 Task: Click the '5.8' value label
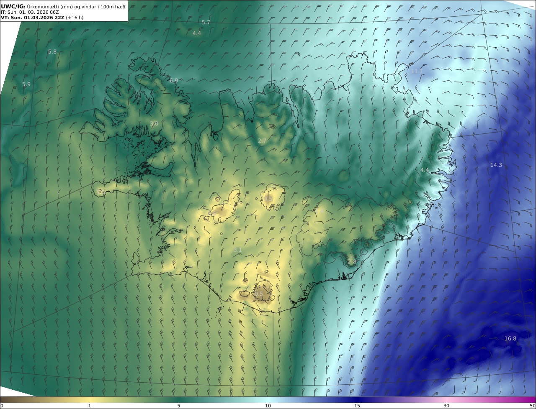(x=52, y=51)
